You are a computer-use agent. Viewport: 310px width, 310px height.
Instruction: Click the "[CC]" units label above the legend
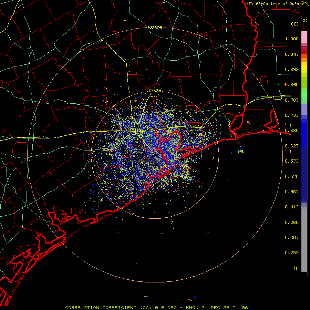(294, 24)
